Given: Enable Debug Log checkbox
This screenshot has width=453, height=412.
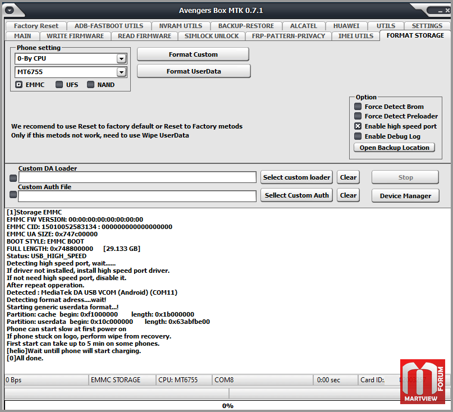Looking at the screenshot, I should pos(358,136).
